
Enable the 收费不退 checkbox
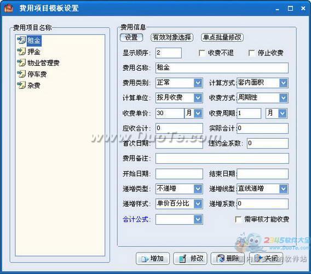(202, 53)
